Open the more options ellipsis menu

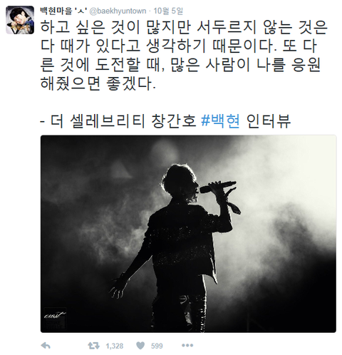point(187,345)
